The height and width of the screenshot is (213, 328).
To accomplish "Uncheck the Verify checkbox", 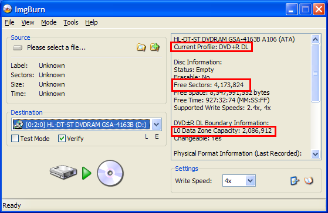I will 62,139.
